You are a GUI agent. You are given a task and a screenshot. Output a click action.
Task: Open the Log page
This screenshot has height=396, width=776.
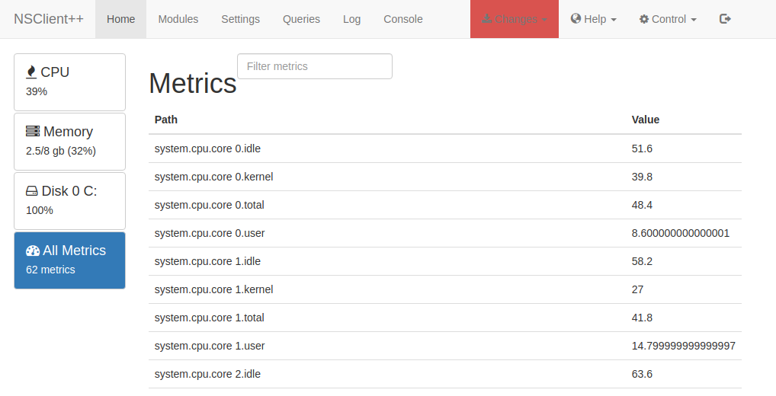coord(351,19)
